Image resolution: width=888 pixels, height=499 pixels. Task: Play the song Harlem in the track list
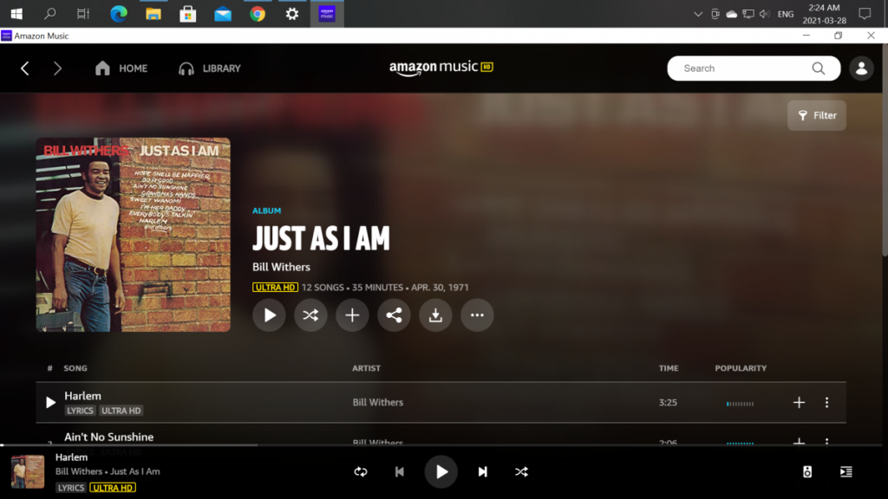50,402
